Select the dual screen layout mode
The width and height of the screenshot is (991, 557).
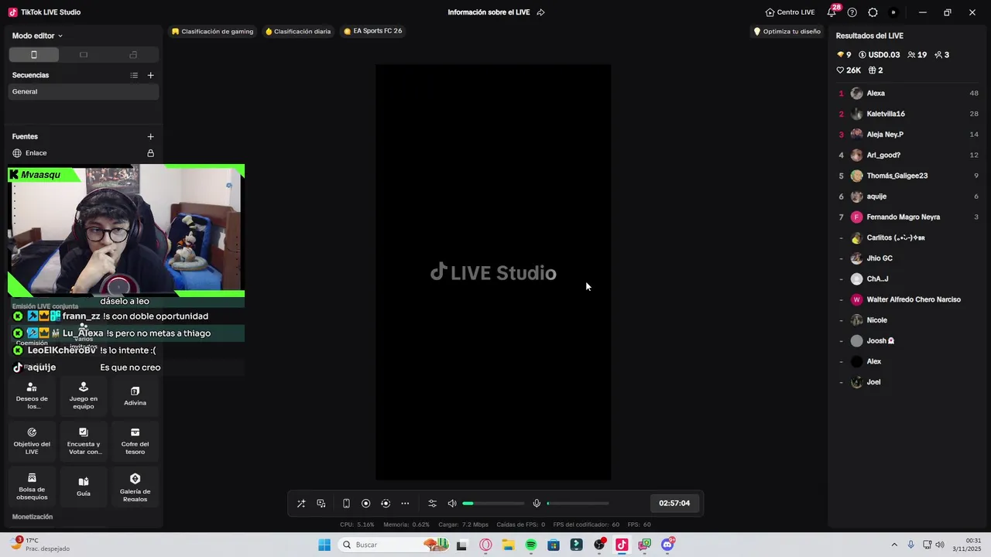[x=133, y=55]
